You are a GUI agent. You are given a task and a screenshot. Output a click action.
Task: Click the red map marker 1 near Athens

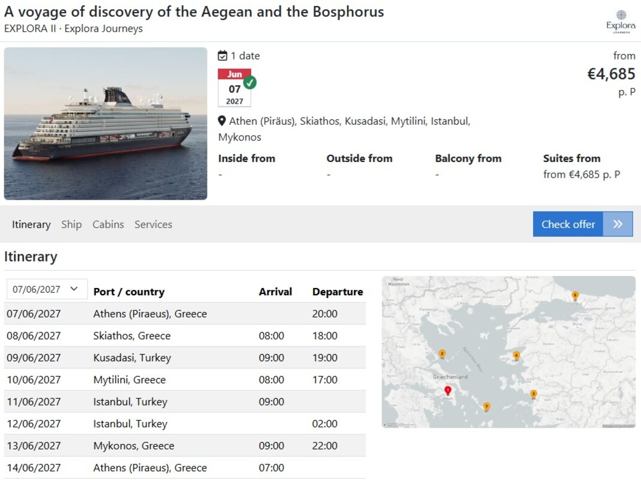[448, 391]
